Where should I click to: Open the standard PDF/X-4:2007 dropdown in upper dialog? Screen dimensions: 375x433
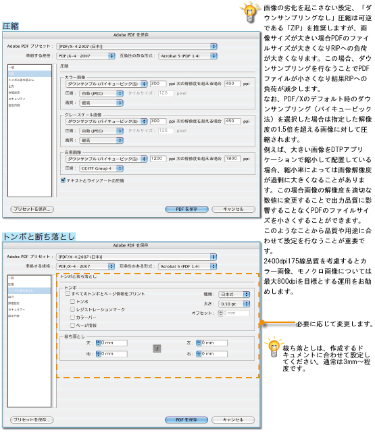(x=86, y=56)
